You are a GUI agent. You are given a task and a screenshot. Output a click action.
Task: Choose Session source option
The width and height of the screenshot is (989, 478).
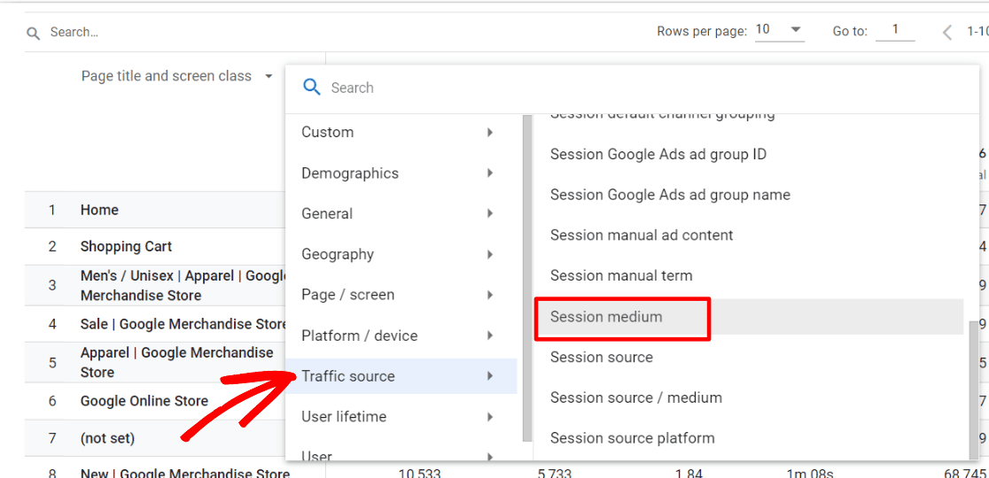tap(602, 358)
